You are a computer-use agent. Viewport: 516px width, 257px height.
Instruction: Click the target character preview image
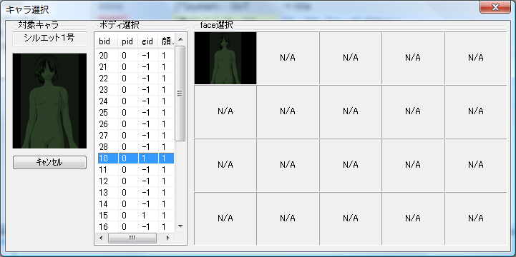tap(49, 101)
